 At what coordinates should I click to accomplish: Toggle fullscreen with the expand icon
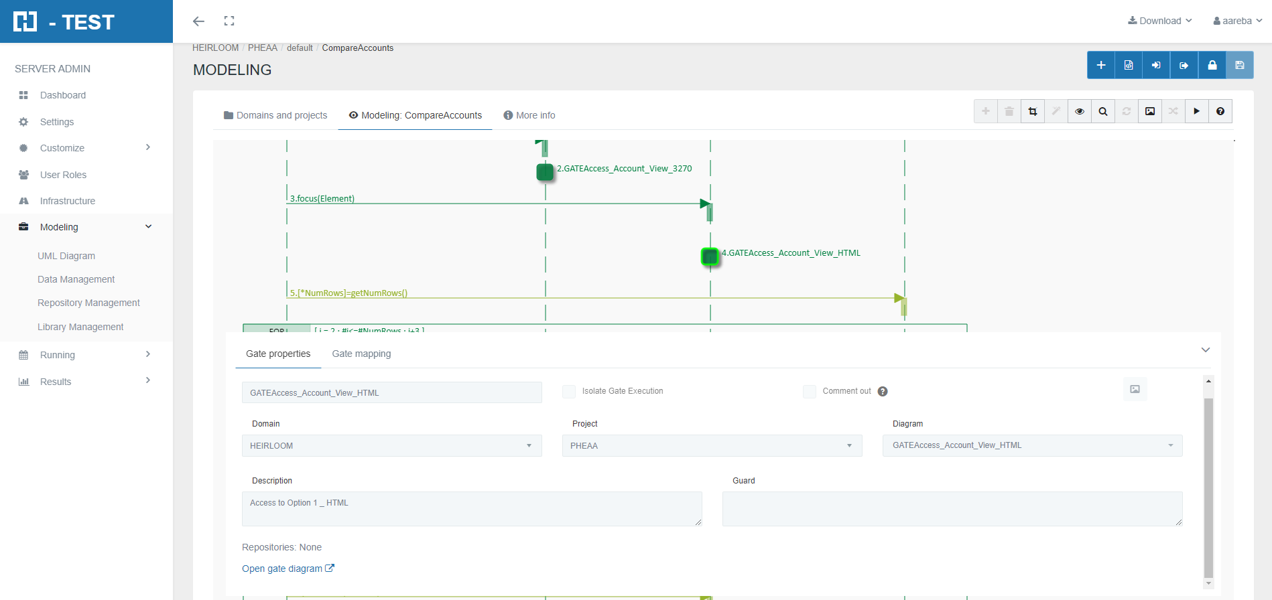point(229,21)
